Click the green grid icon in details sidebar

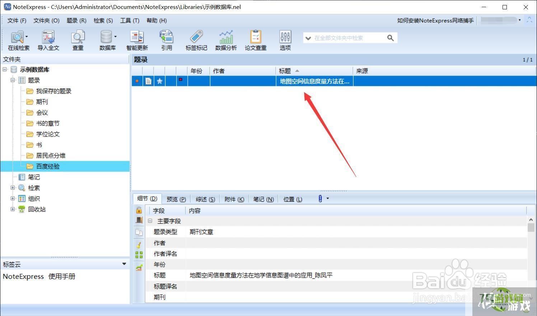(139, 255)
